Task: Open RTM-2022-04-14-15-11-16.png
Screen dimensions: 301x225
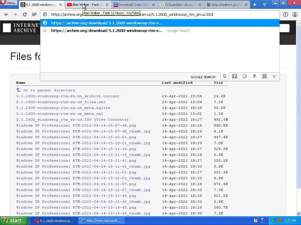Action: click(x=76, y=149)
